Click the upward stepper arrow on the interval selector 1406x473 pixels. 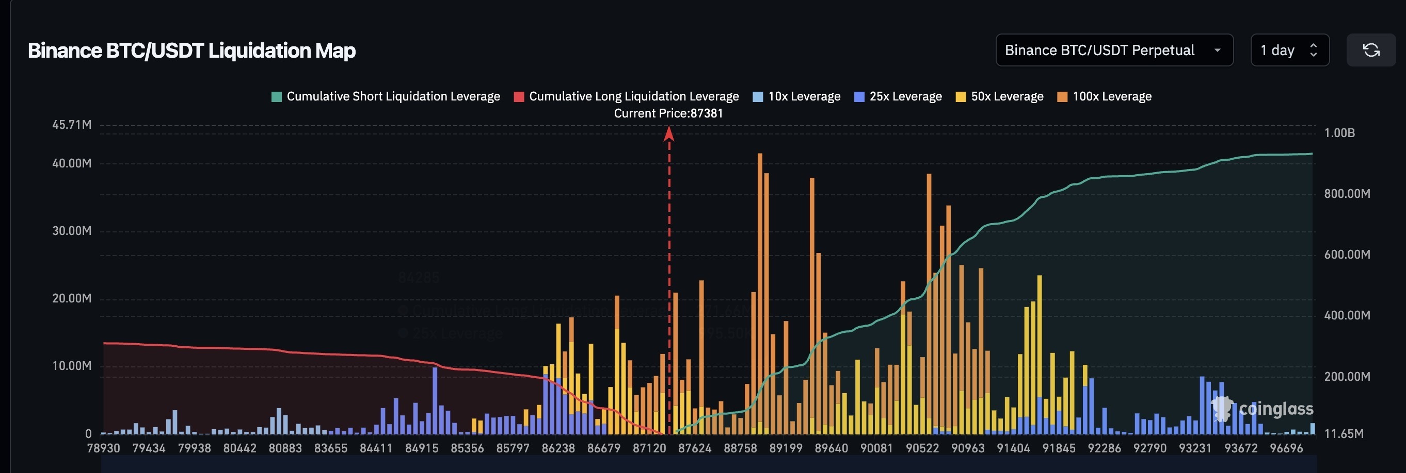point(1314,46)
